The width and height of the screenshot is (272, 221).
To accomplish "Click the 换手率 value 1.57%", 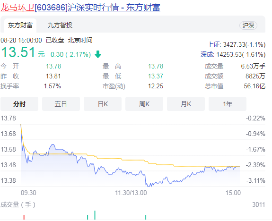I will (53, 86).
